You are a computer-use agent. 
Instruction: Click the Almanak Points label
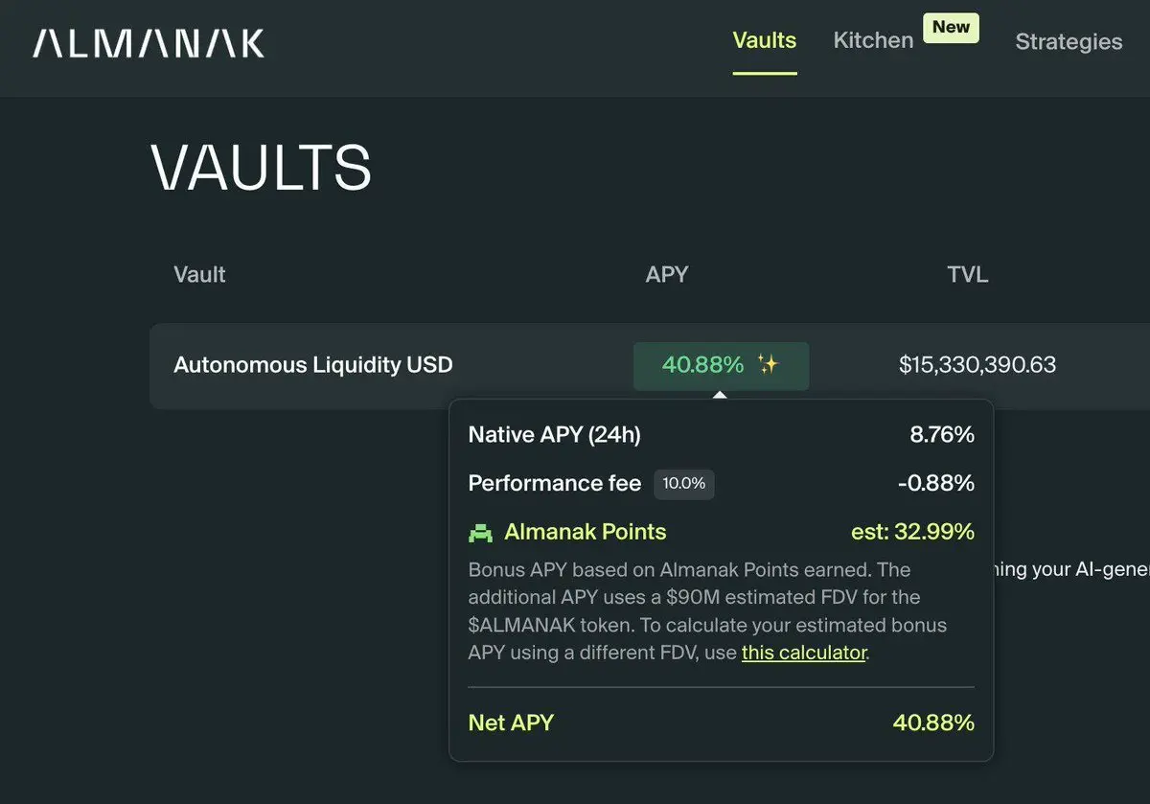(x=586, y=532)
